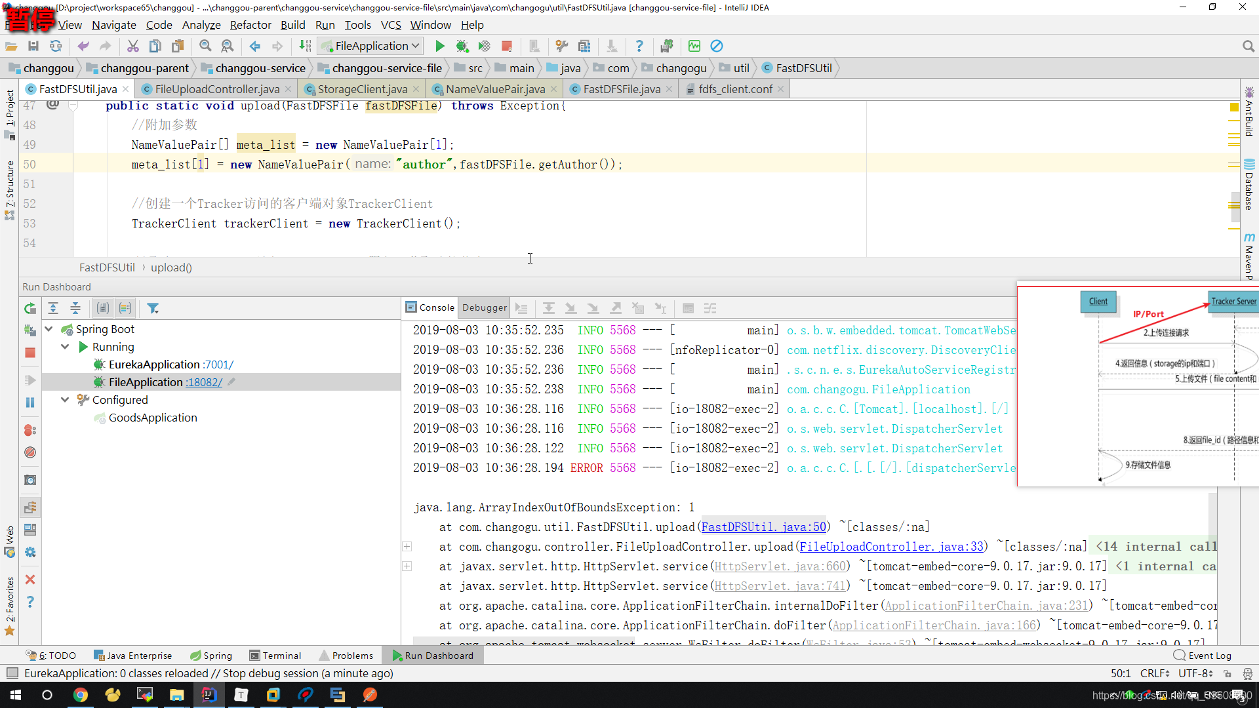Screen dimensions: 1259x708
Task: Click the Copy icon in toolbar
Action: coord(155,46)
